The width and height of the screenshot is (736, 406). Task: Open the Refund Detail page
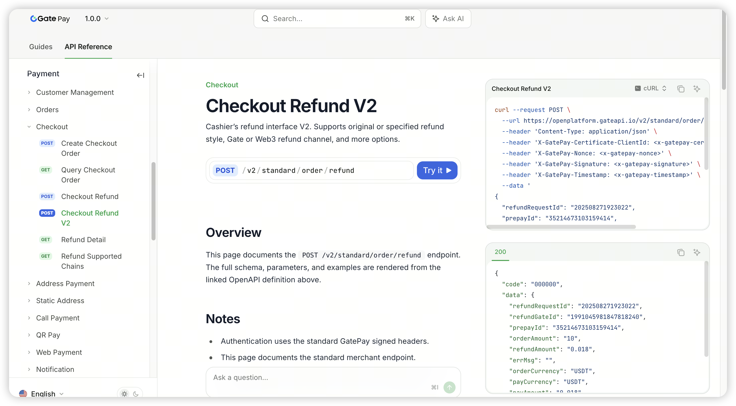84,239
